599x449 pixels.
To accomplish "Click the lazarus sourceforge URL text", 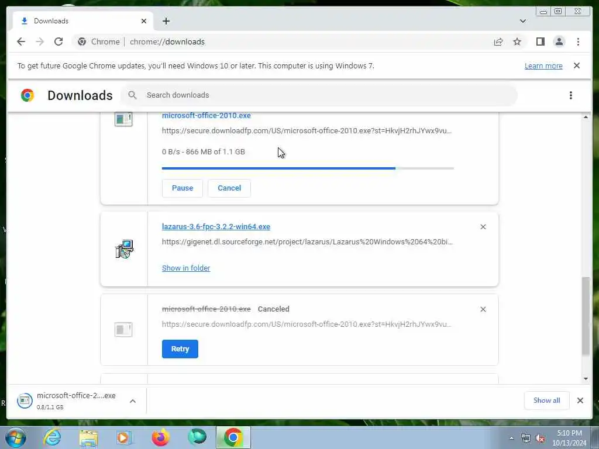I will 307,241.
